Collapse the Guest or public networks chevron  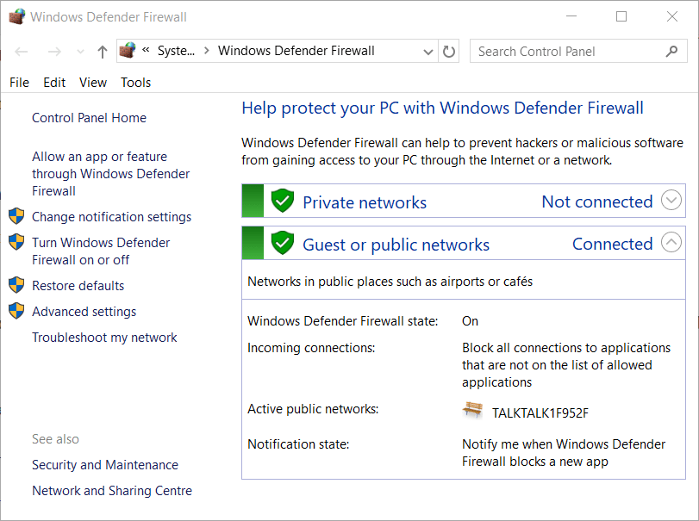click(671, 244)
